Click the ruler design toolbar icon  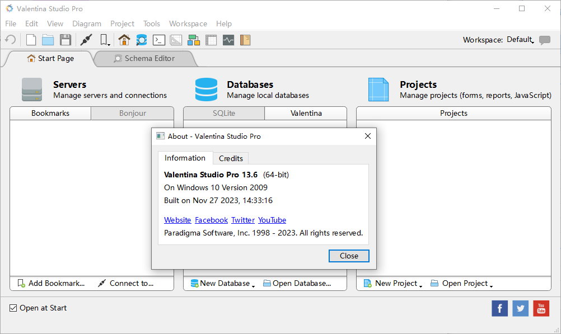pos(176,40)
